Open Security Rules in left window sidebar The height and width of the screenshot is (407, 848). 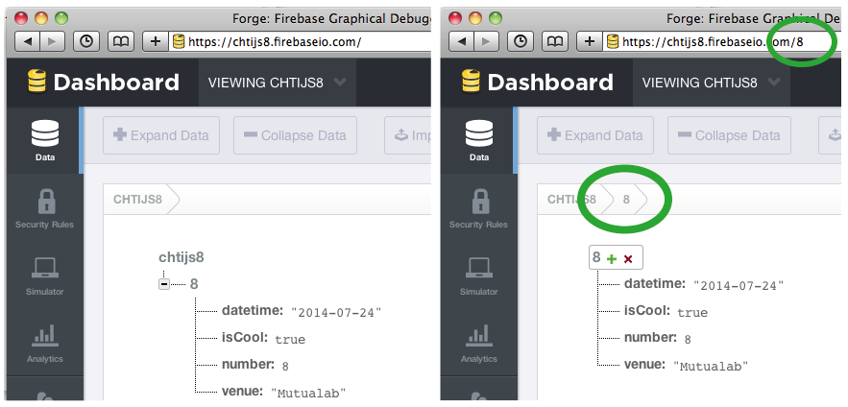pos(45,207)
